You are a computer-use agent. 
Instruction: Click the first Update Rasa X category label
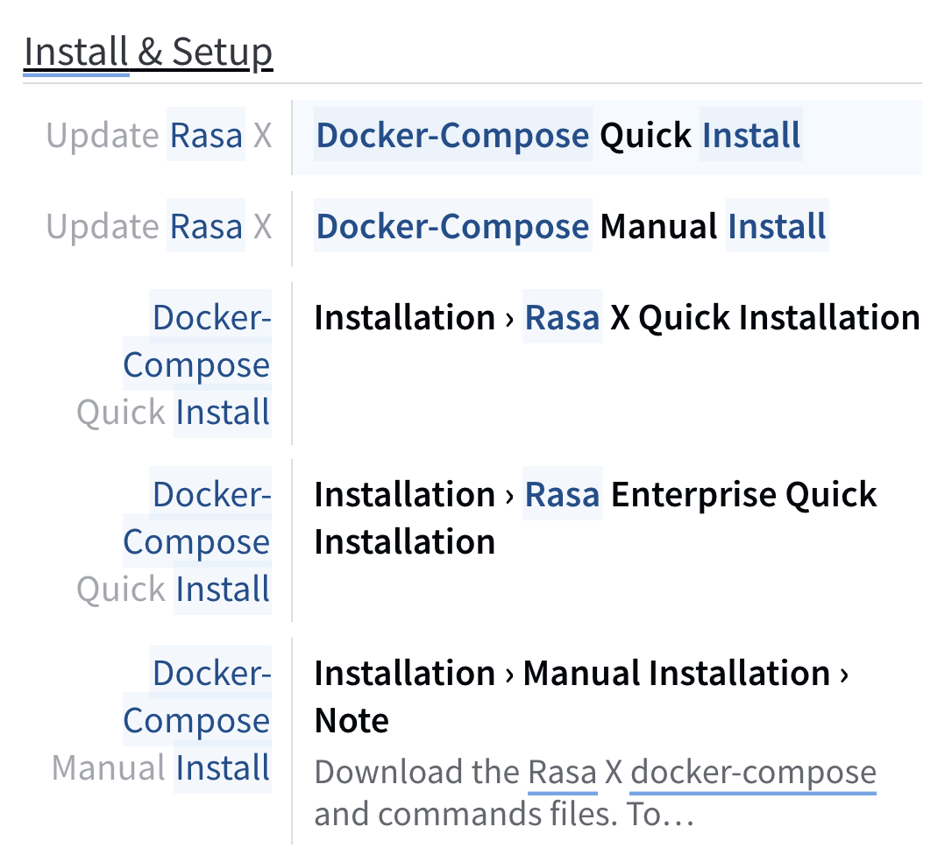point(160,136)
